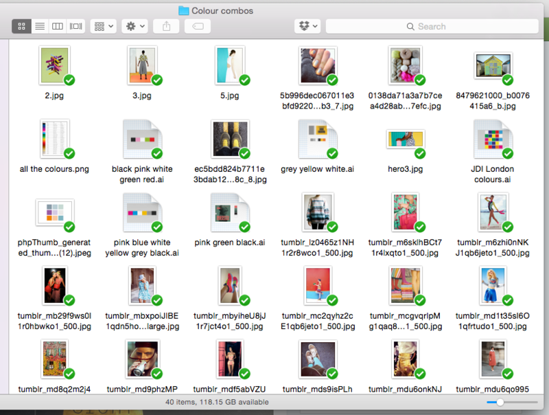Viewport: 549px width, 415px height.
Task: Select pink green black.ai file
Action: 229,214
